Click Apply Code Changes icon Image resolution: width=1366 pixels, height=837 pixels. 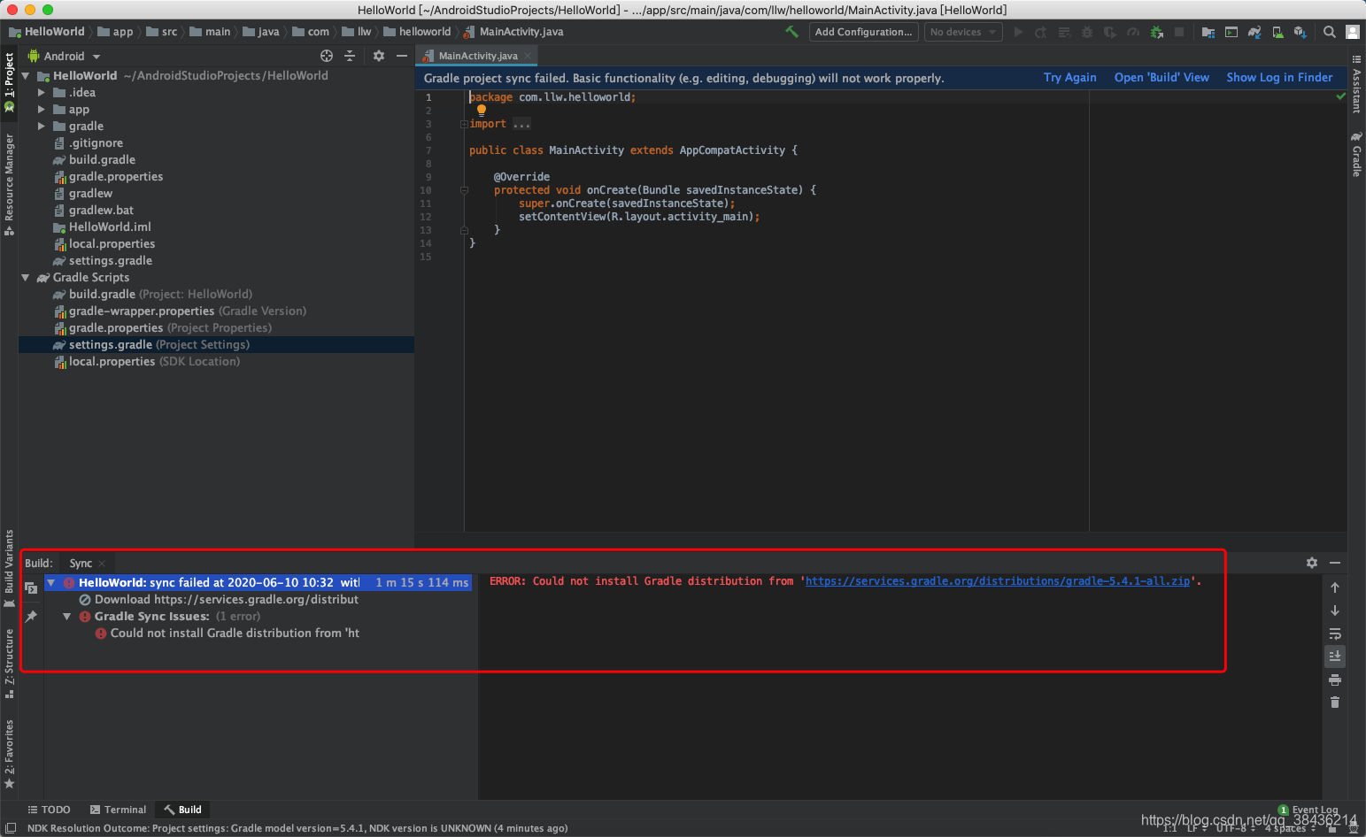click(1064, 32)
